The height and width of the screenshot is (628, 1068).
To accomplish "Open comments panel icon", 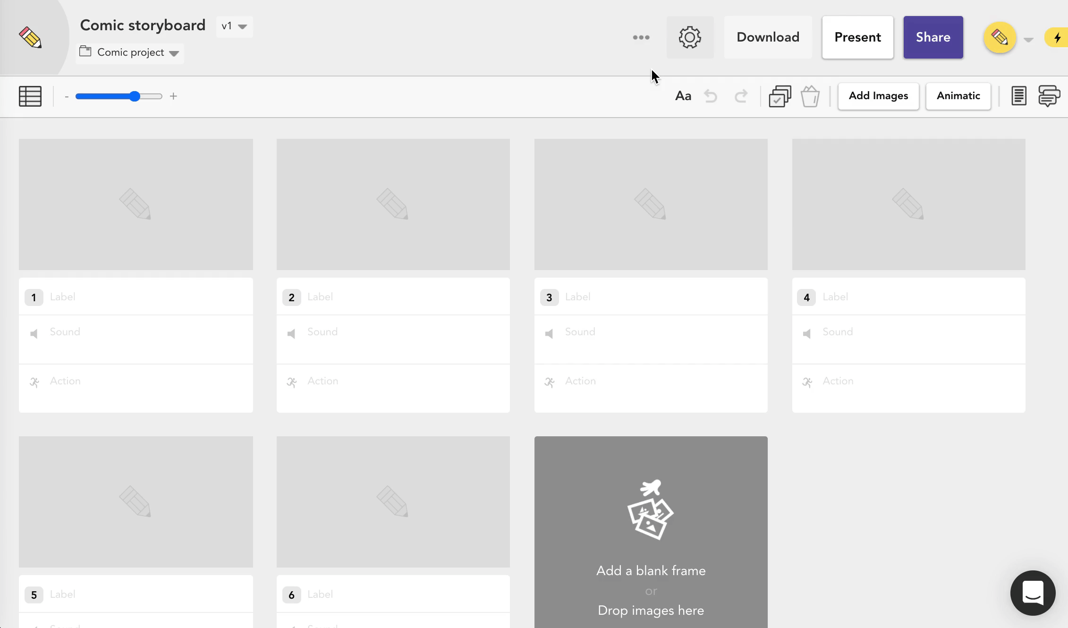I will click(1049, 96).
